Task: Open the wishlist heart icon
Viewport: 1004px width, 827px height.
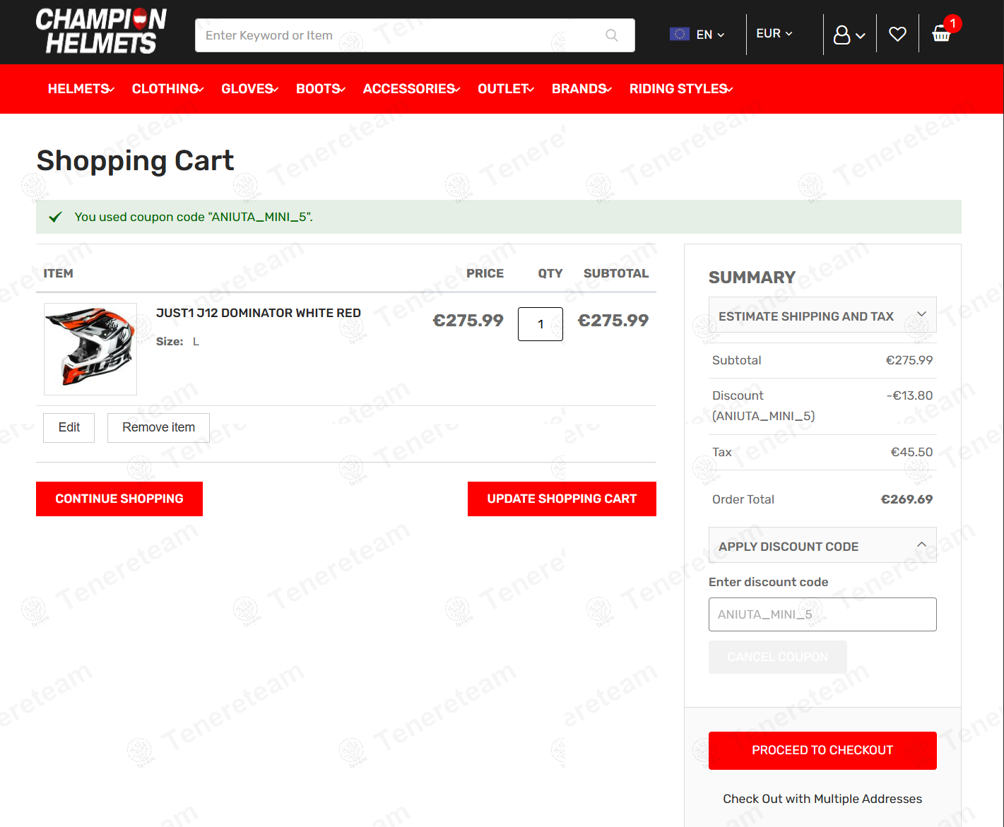Action: coord(897,34)
